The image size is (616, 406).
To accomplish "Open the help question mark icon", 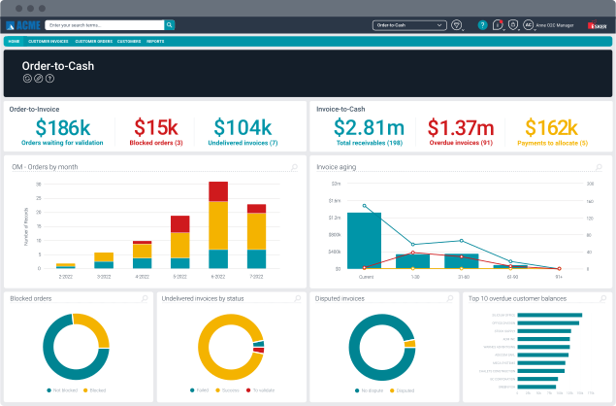I will (x=483, y=24).
